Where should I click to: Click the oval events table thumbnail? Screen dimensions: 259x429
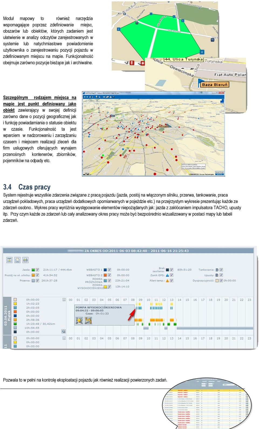tap(207, 403)
